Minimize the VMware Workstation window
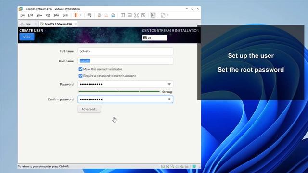Viewport: 308px width, 173px height. click(x=187, y=9)
